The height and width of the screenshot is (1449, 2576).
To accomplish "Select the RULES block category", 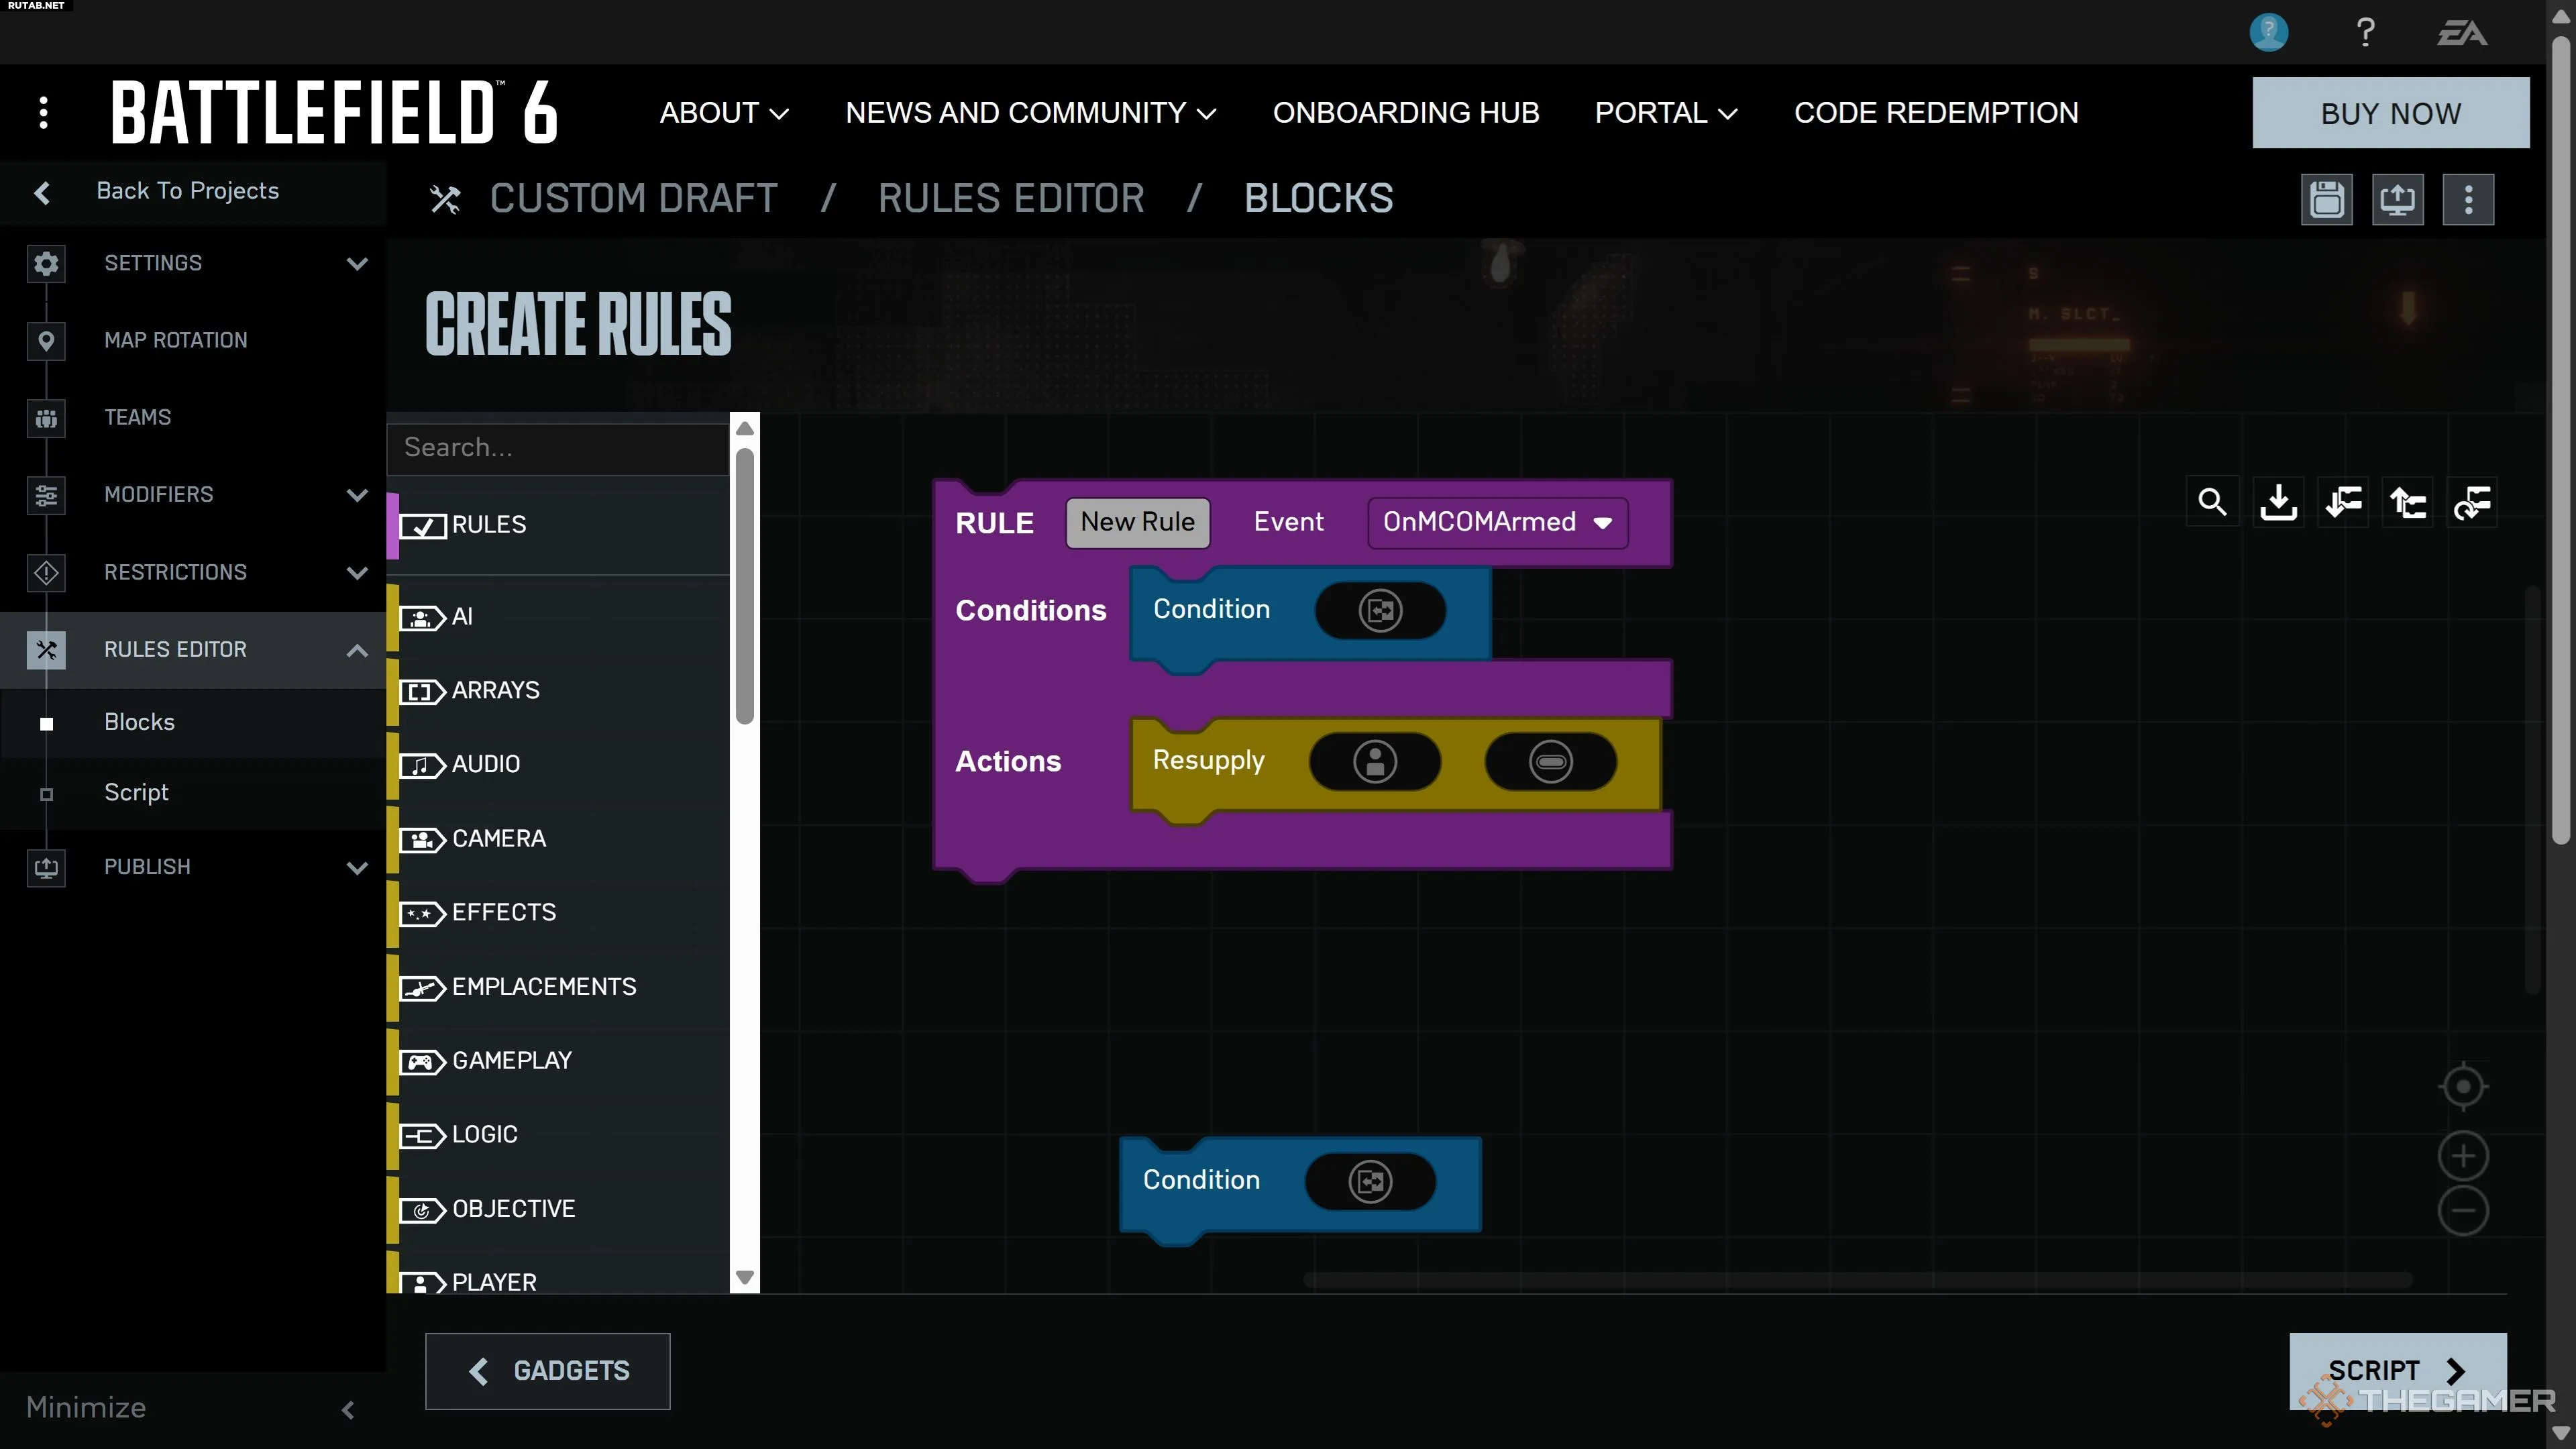I will (x=489, y=525).
